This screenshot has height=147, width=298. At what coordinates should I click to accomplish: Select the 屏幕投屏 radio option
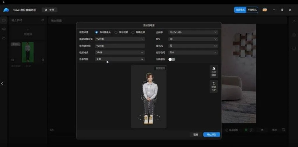(133, 32)
